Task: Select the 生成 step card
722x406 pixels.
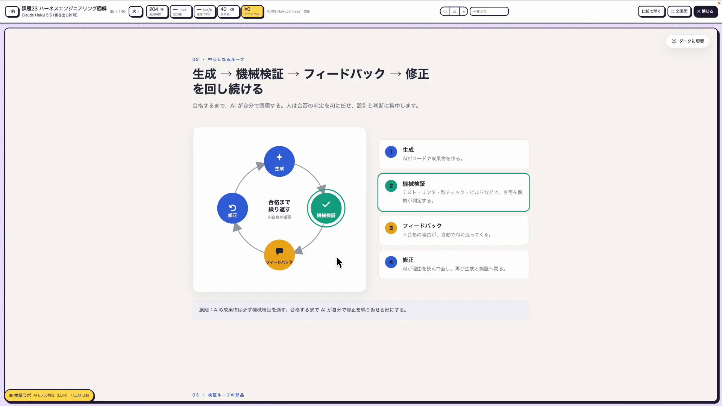Action: (x=454, y=154)
